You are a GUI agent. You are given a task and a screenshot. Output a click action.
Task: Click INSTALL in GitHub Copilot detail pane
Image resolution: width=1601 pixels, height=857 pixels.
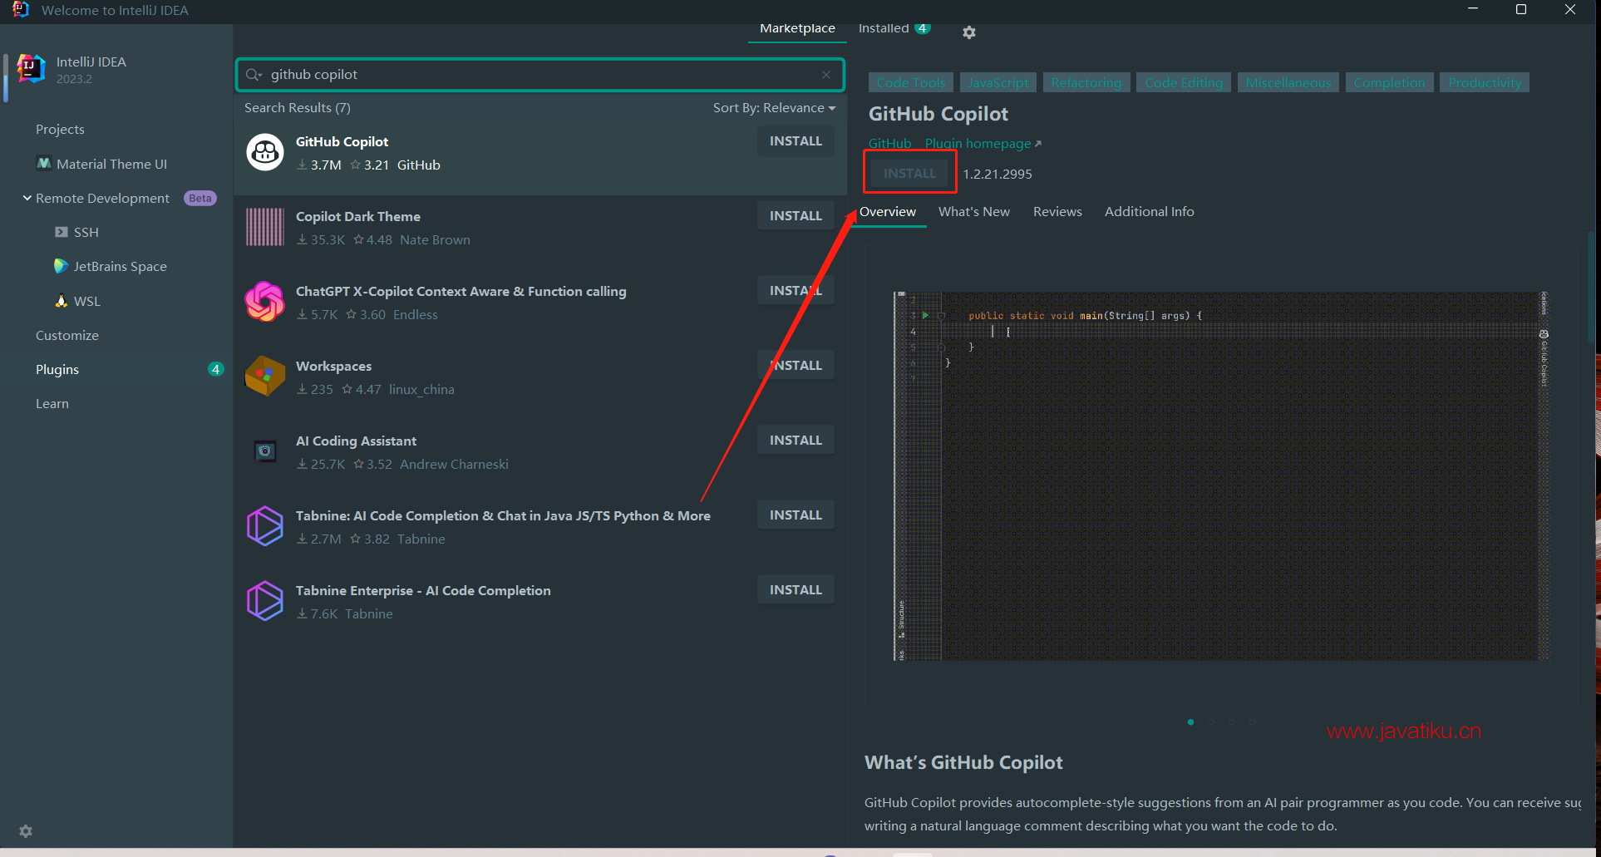(x=909, y=174)
